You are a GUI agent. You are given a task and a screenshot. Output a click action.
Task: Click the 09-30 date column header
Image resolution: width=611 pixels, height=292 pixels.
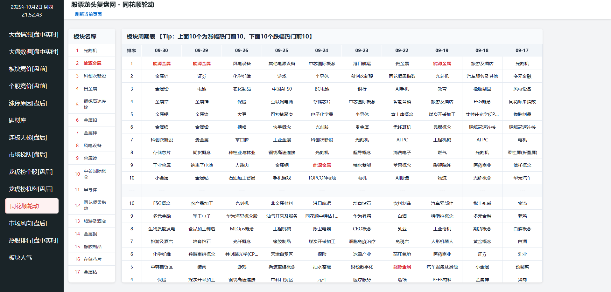(161, 51)
